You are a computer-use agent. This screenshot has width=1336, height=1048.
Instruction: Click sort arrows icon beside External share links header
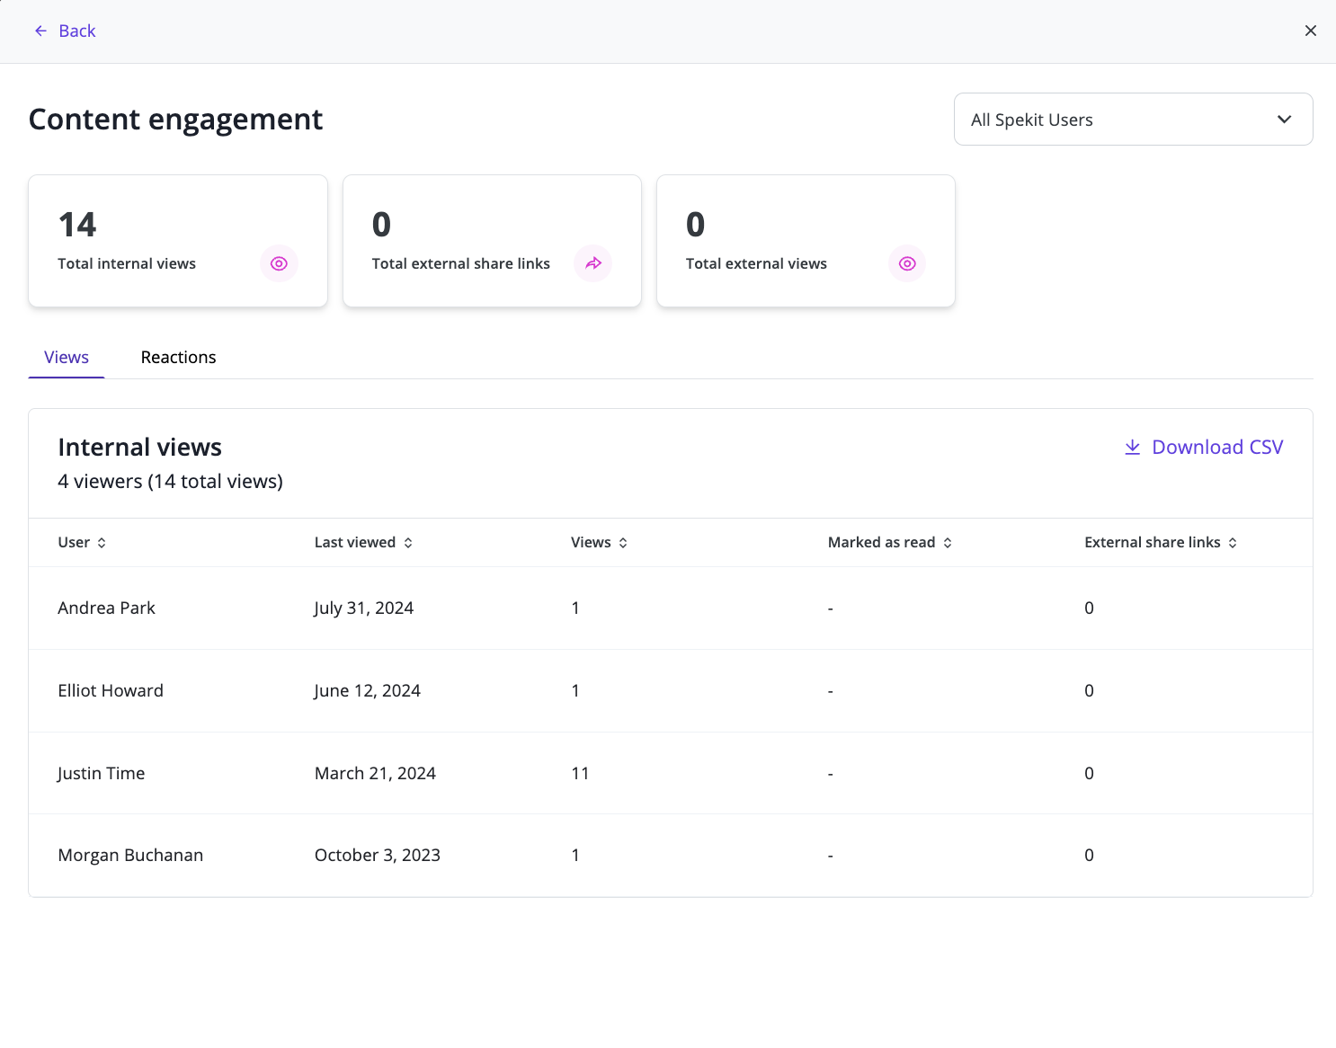pyautogui.click(x=1233, y=543)
